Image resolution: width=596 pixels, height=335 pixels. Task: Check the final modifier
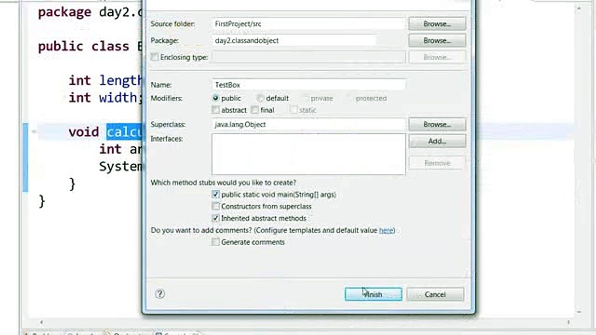(255, 110)
